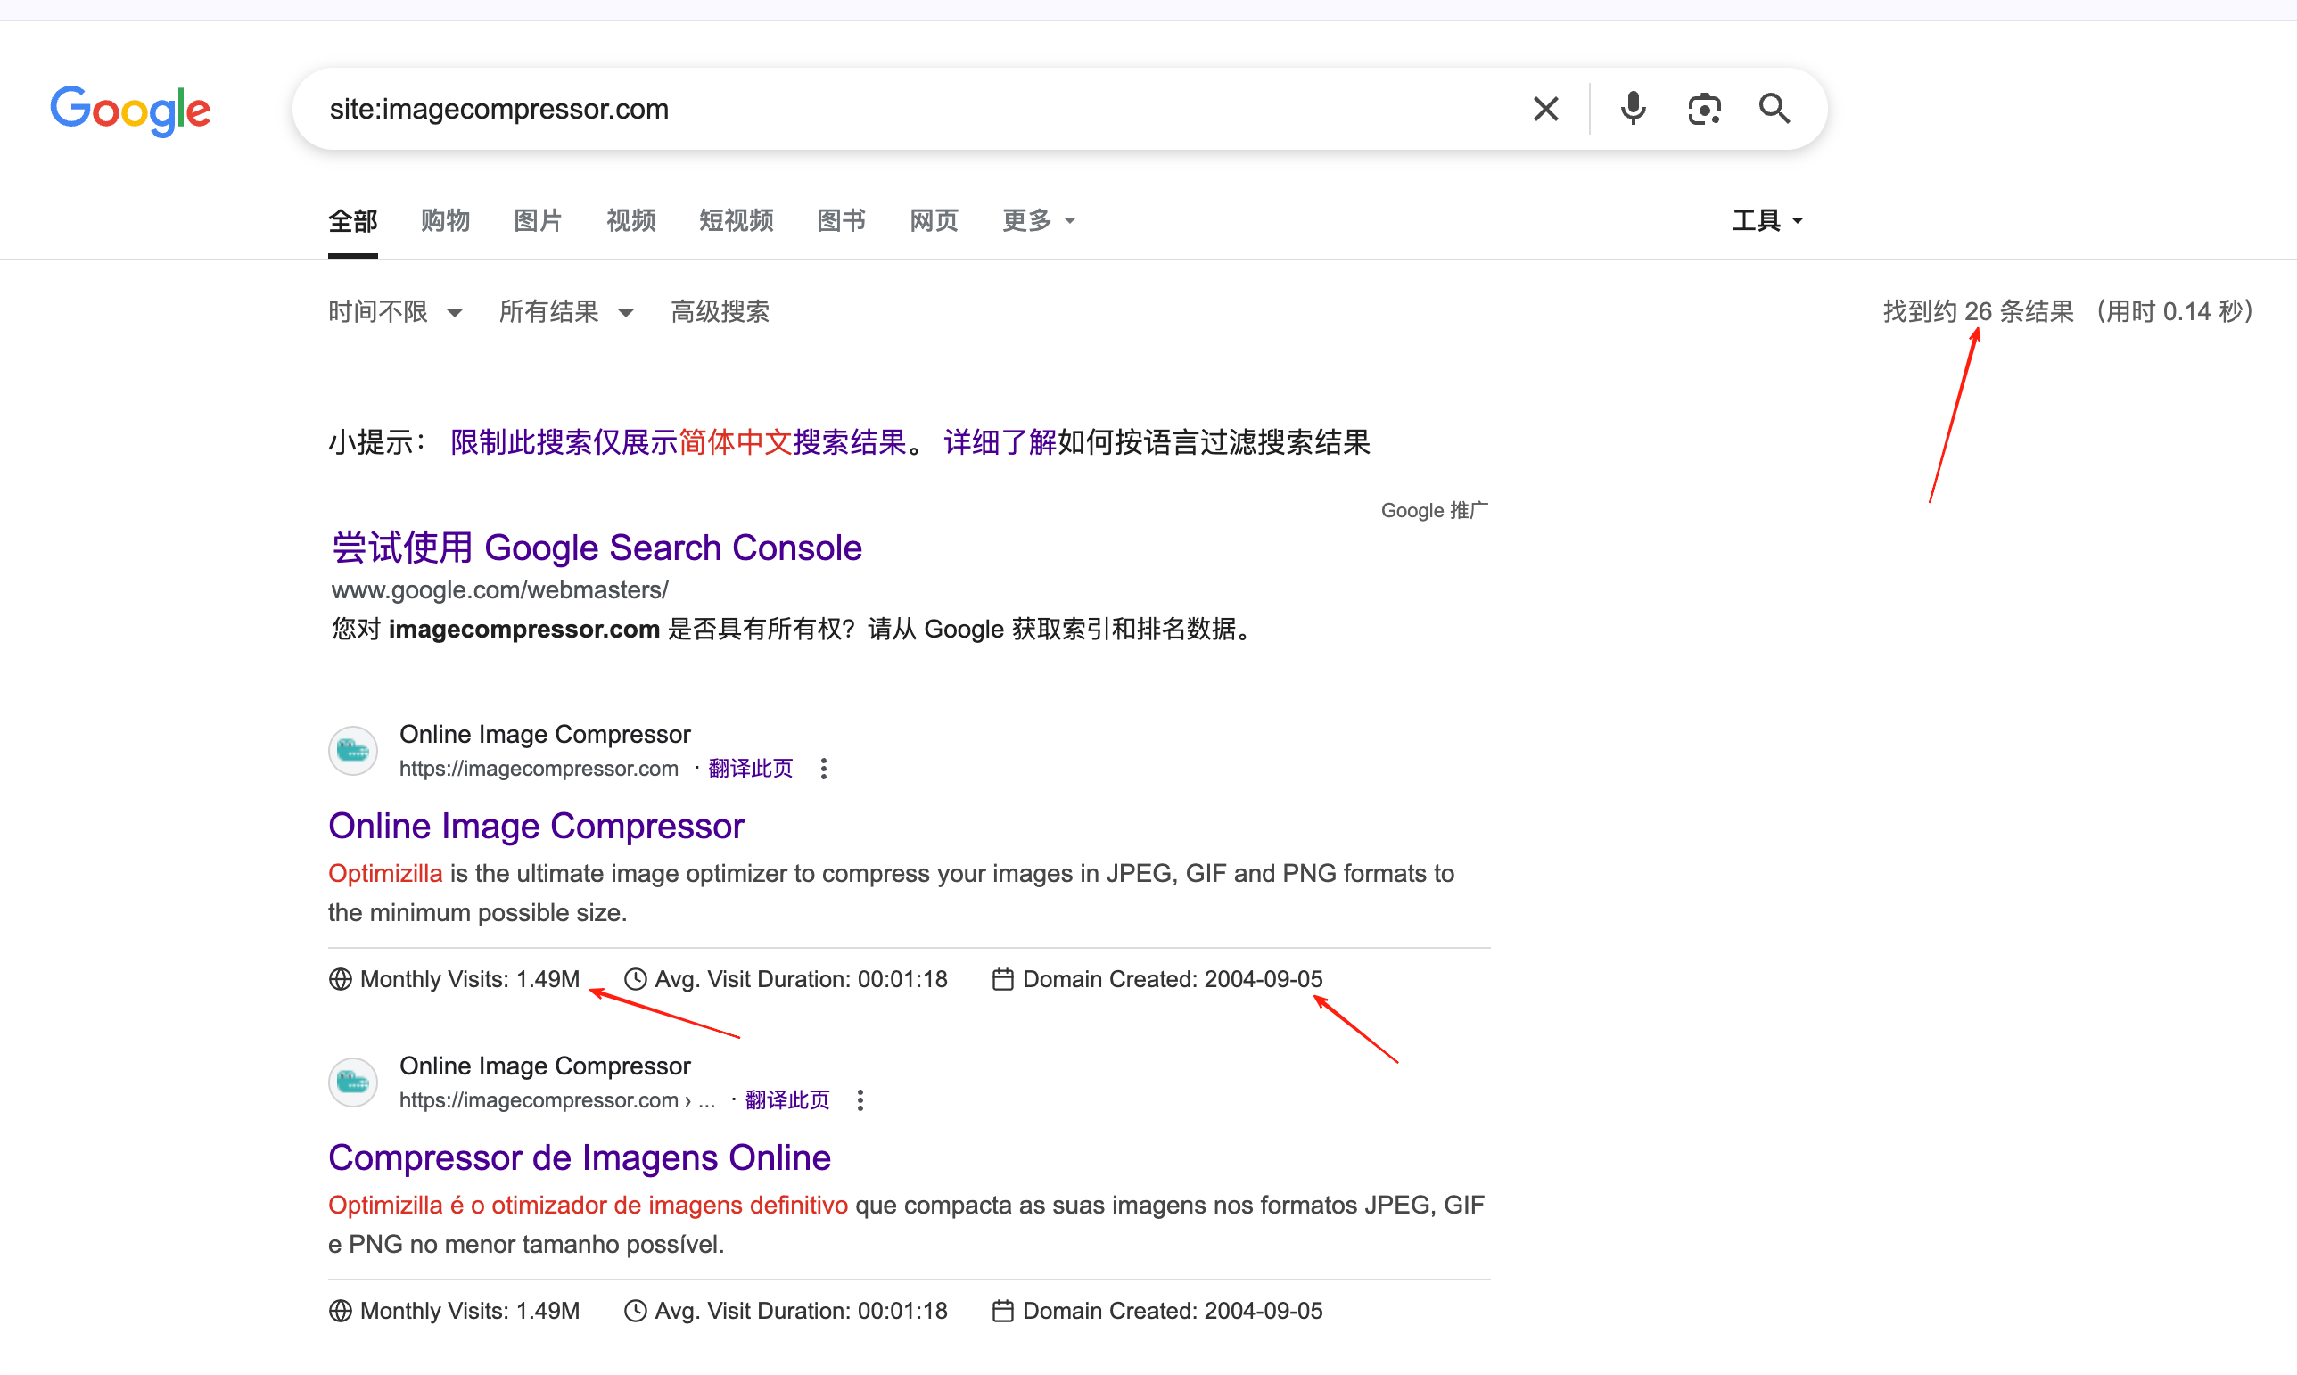Click second result's Domain Created: 2004-09-05 text
Image resolution: width=2297 pixels, height=1375 pixels.
click(x=1172, y=1311)
